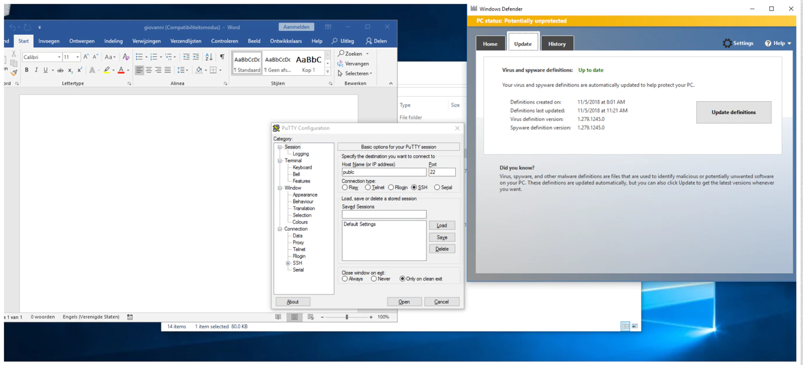The image size is (803, 365).
Task: Select the Telnet connection type
Action: click(368, 187)
